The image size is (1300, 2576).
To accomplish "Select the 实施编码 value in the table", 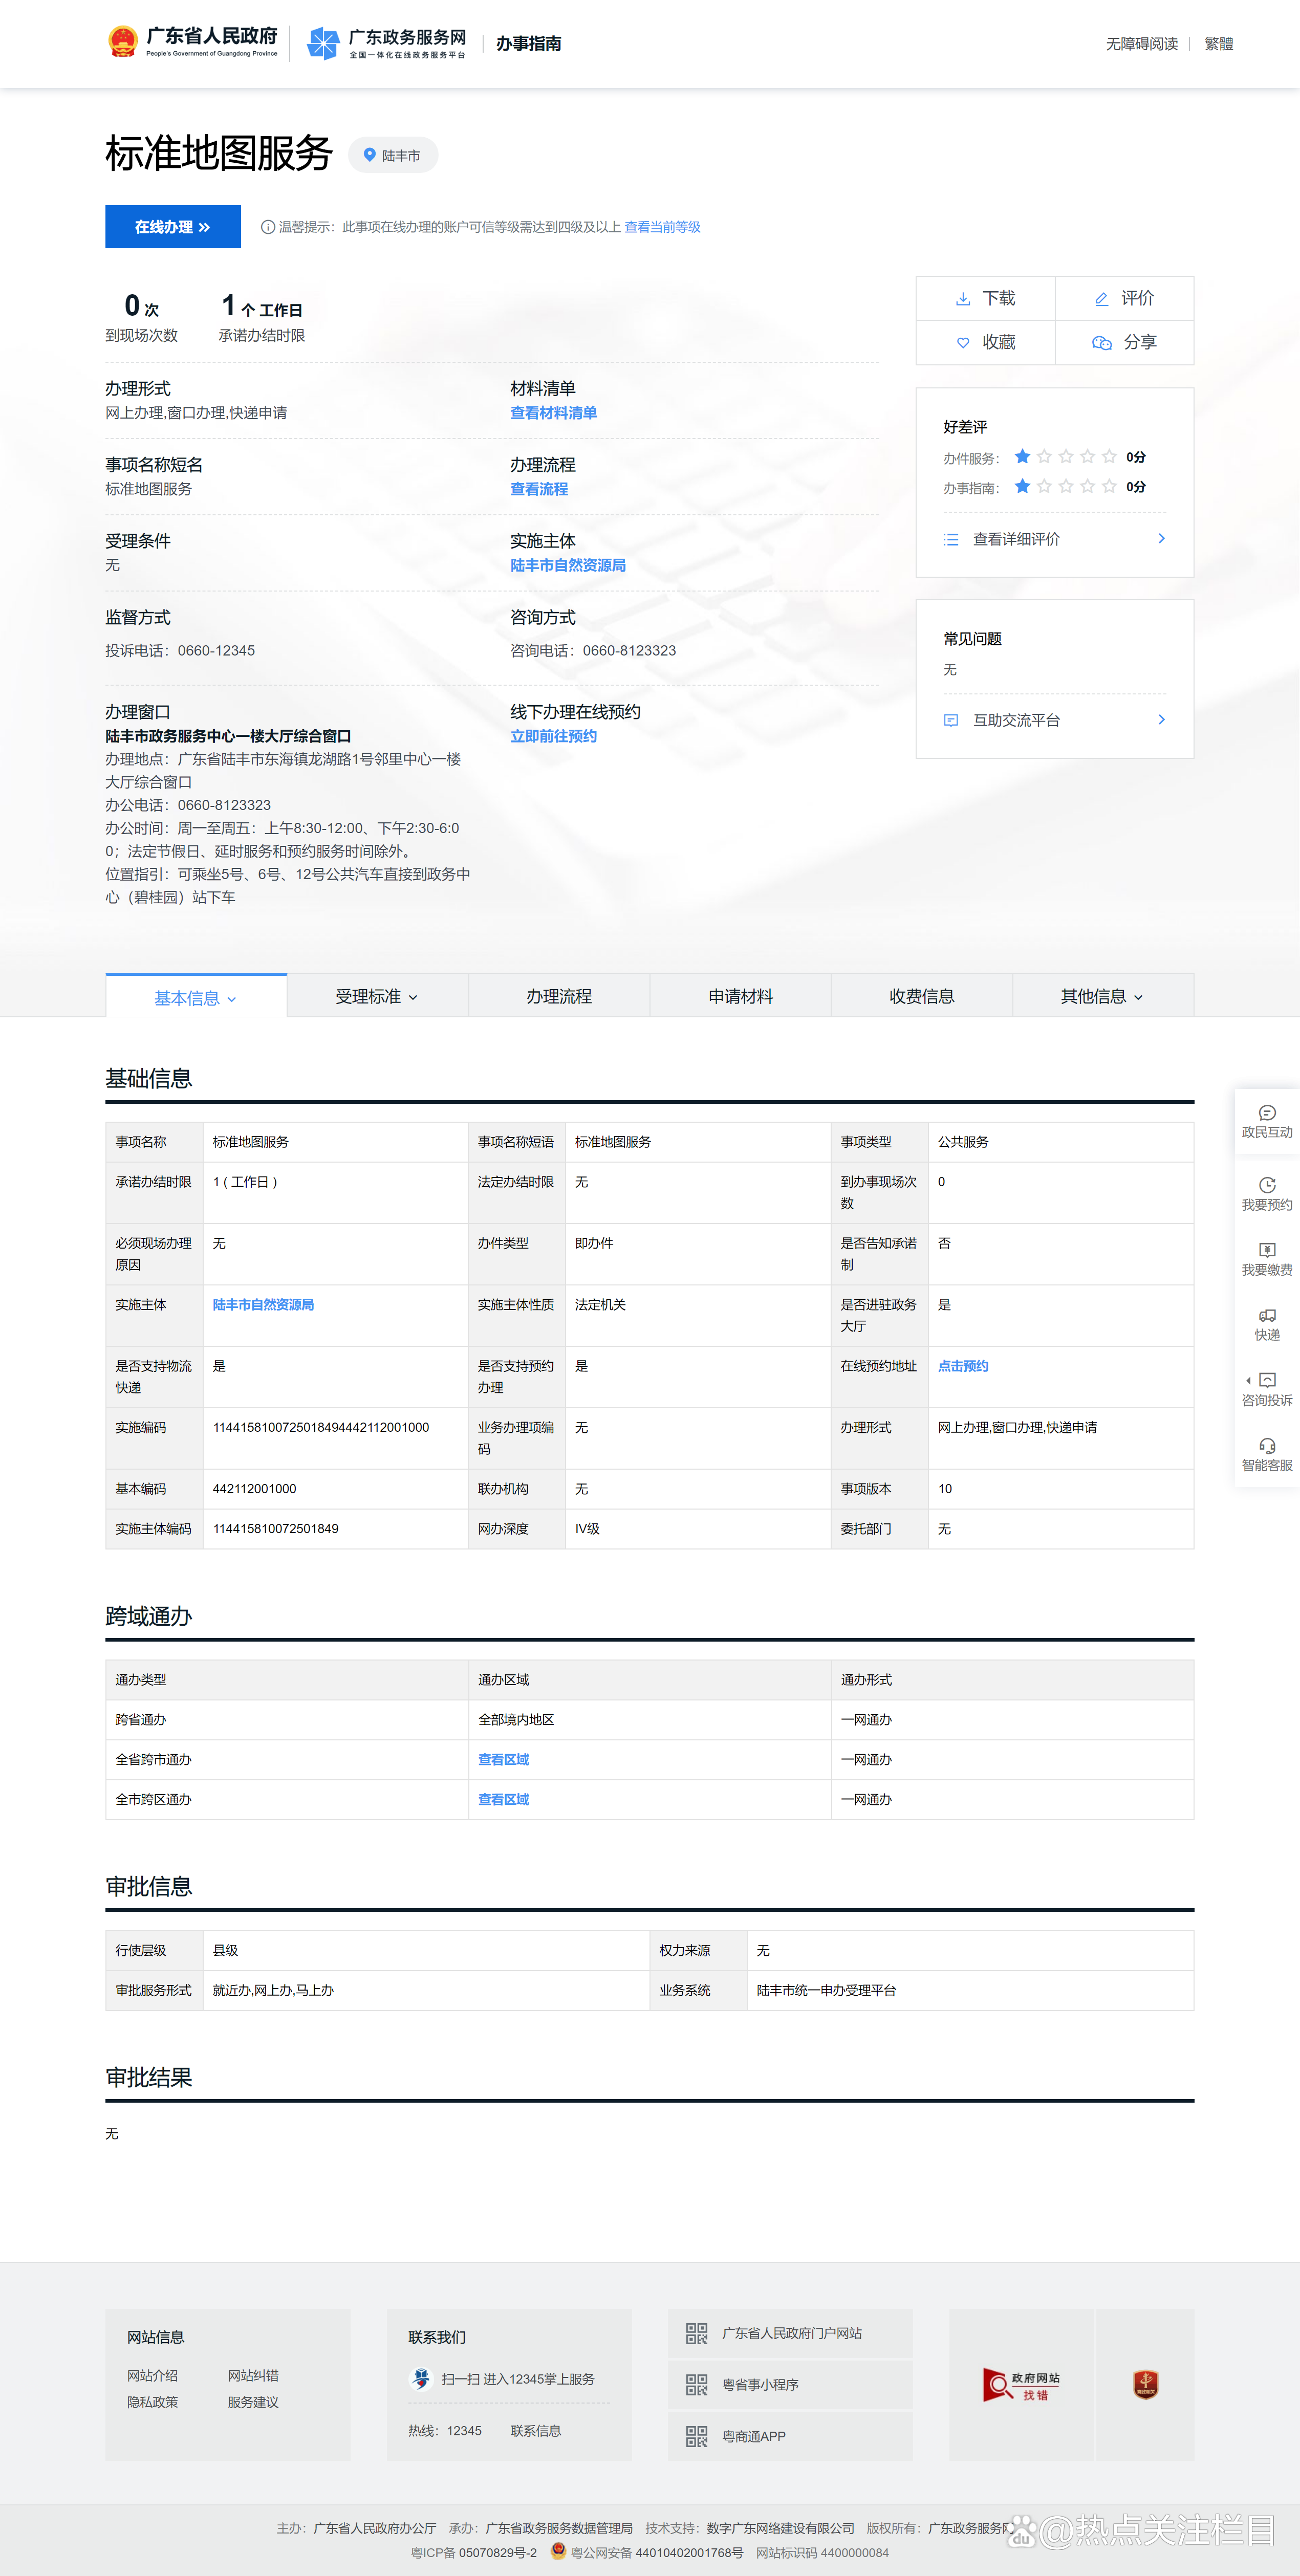I will [x=321, y=1427].
